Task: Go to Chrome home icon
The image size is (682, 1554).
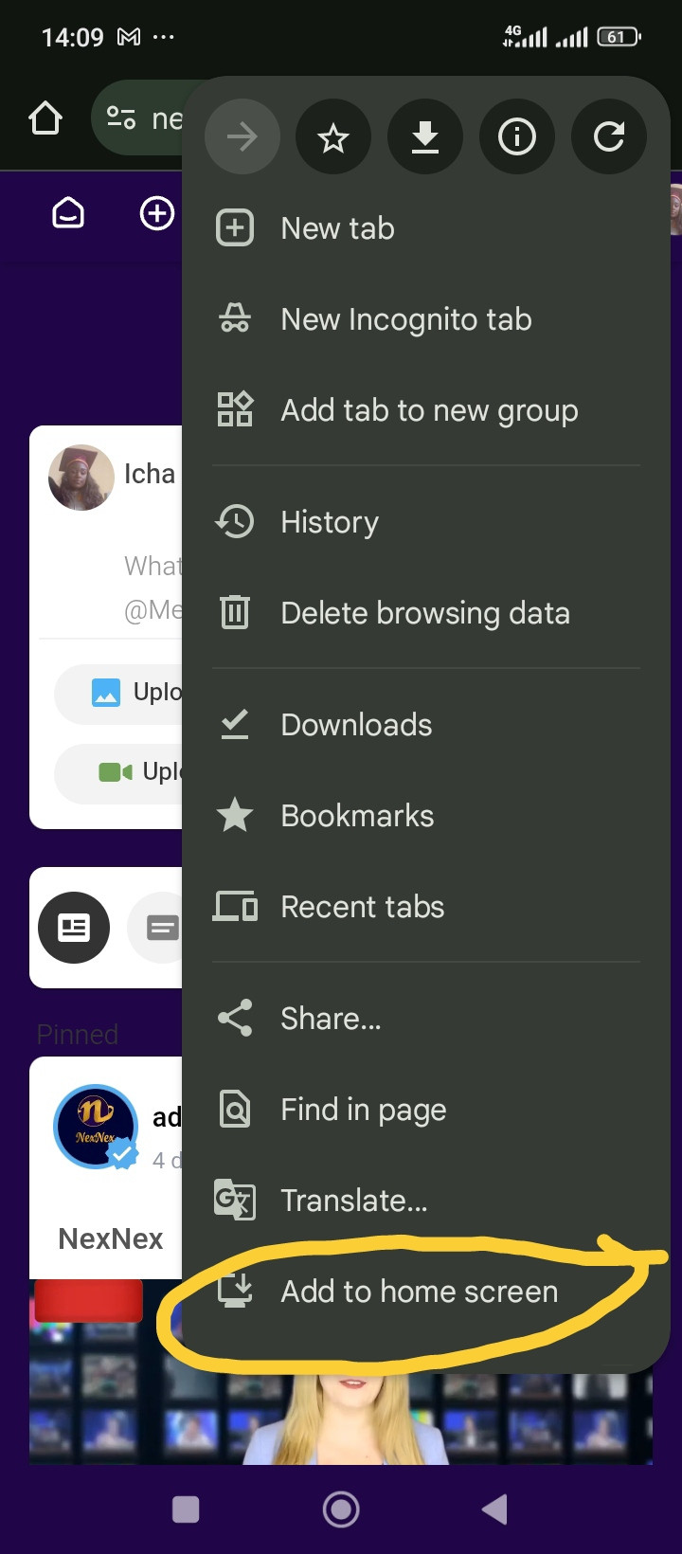Action: pyautogui.click(x=45, y=119)
